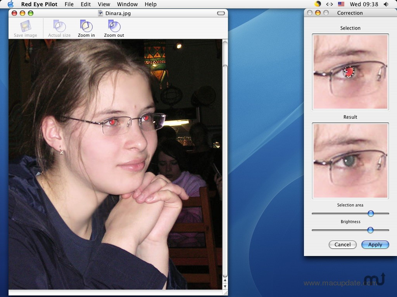Viewport: 397px width, 297px height.
Task: Click the vertical scrollbar thumb of the image window
Action: pos(225,171)
